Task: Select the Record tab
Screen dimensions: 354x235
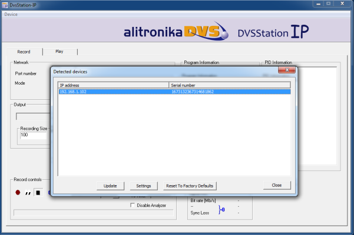Action: (24, 52)
